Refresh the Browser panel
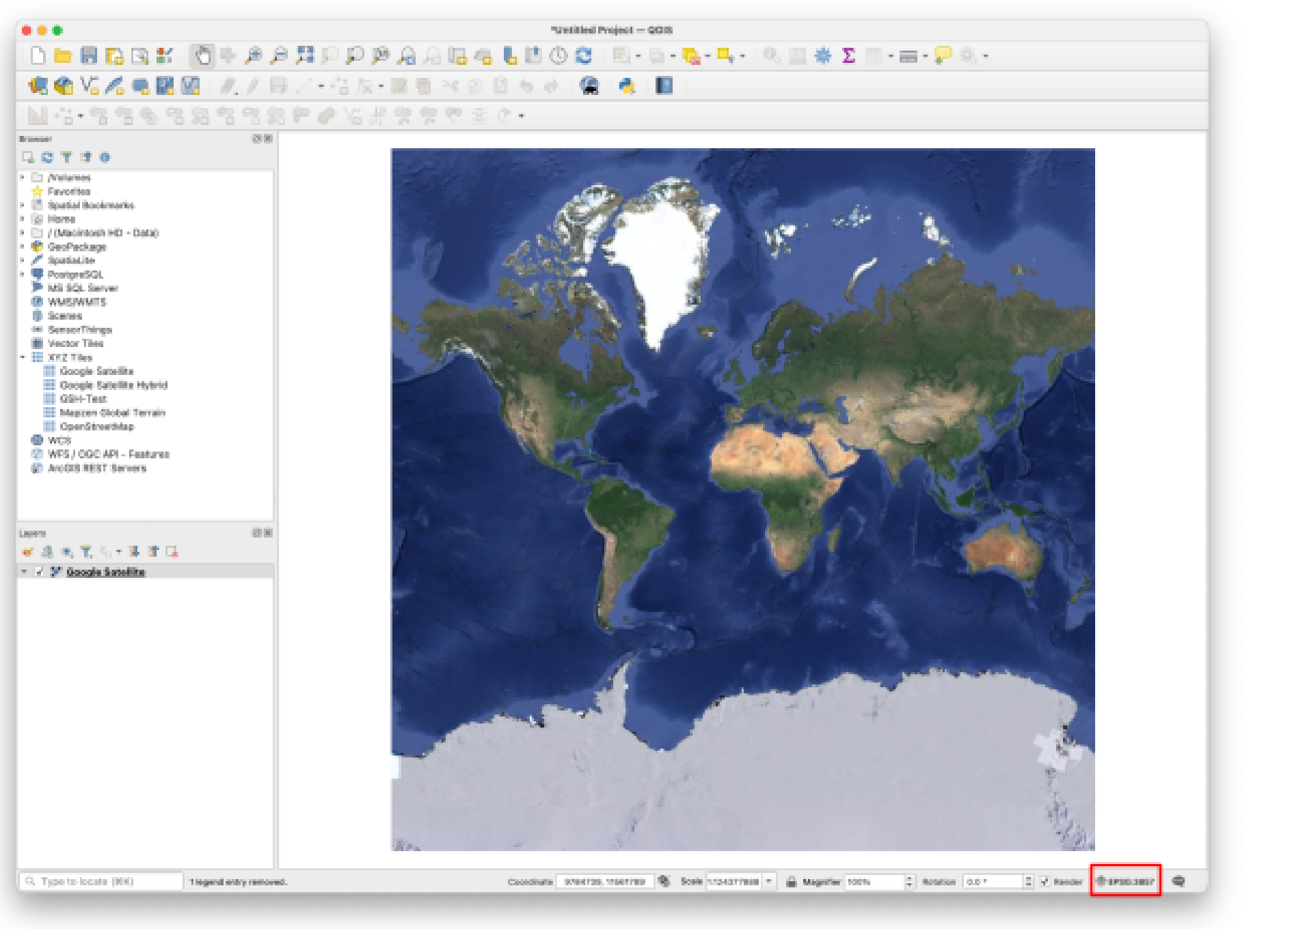The image size is (1292, 929). (x=47, y=157)
